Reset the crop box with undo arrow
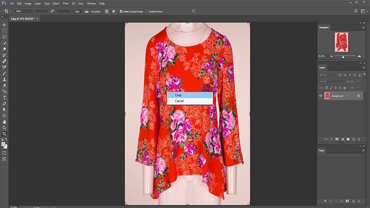The image size is (370, 208). tap(193, 11)
